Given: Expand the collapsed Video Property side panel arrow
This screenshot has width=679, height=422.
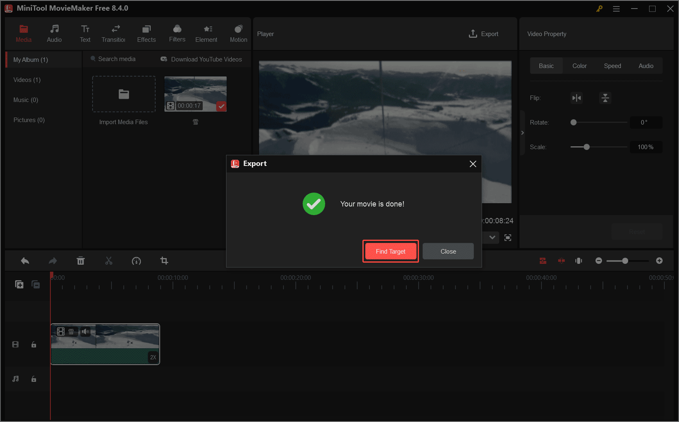Looking at the screenshot, I should click(523, 132).
